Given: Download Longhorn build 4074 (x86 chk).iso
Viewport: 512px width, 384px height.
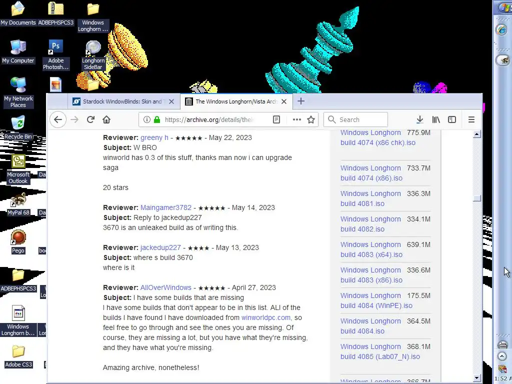Looking at the screenshot, I should pyautogui.click(x=378, y=138).
